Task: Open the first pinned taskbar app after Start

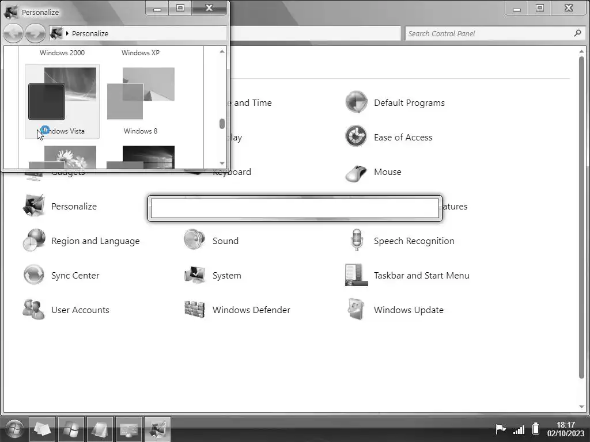Action: [x=42, y=429]
